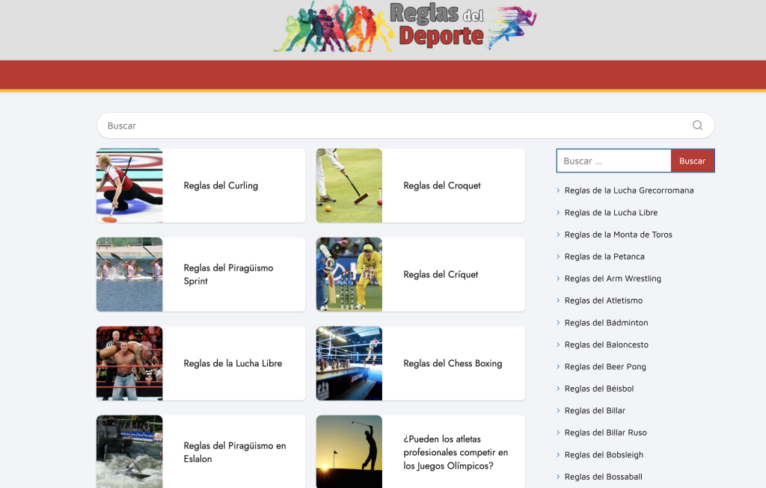Click the Piragüismo en Eslalon thumbnail
This screenshot has width=766, height=488.
point(129,451)
